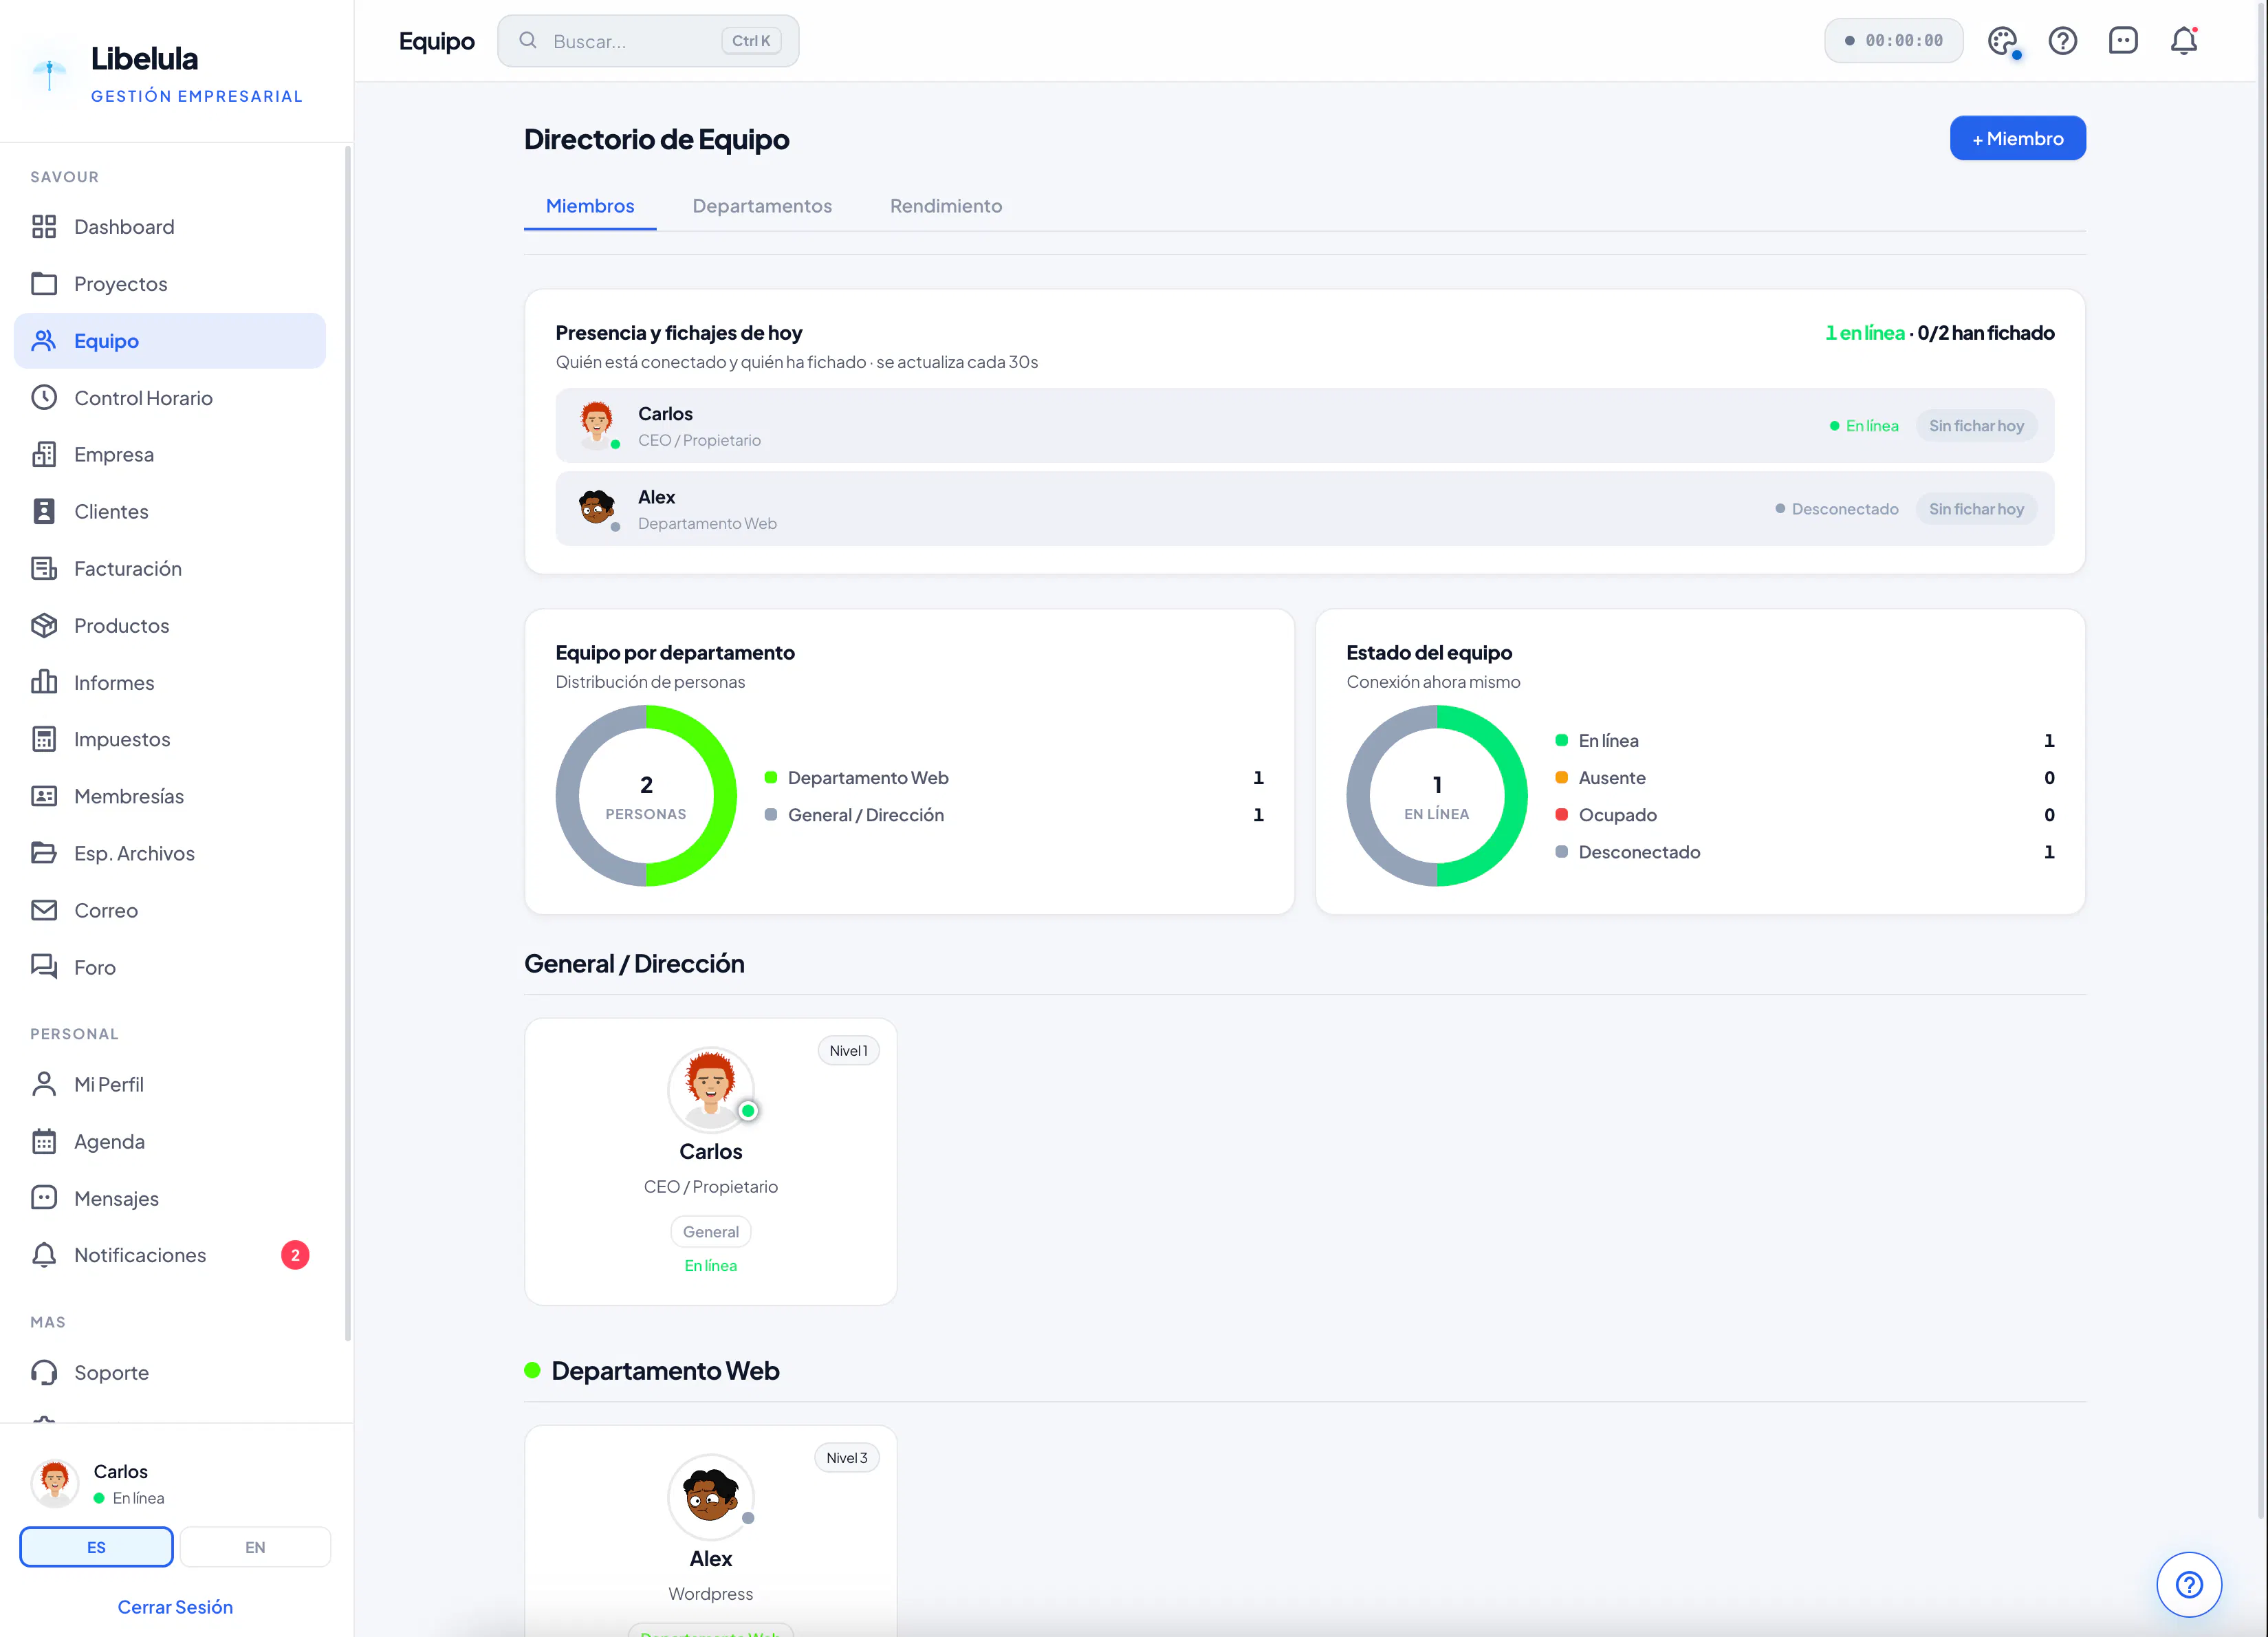This screenshot has width=2268, height=1637.
Task: Switch to the Miembros tab
Action: (x=590, y=206)
